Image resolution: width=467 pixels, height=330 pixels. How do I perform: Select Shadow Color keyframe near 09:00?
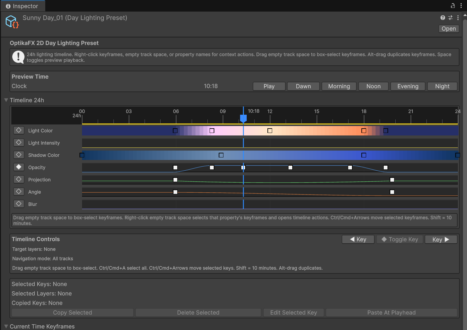coord(221,155)
